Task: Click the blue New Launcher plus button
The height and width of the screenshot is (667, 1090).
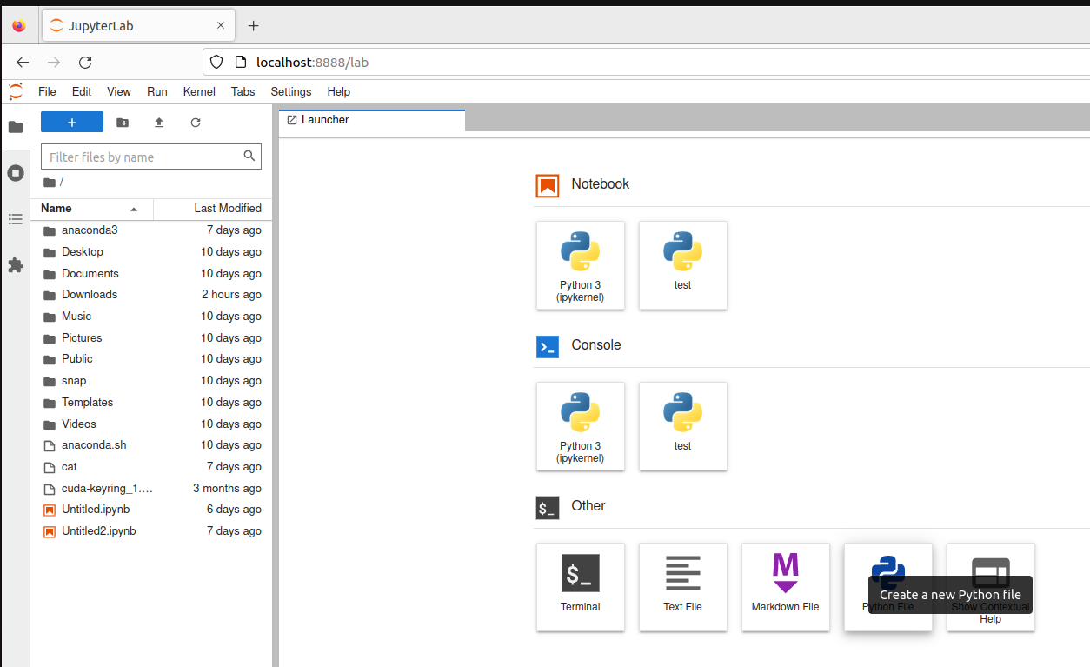Action: click(x=72, y=123)
